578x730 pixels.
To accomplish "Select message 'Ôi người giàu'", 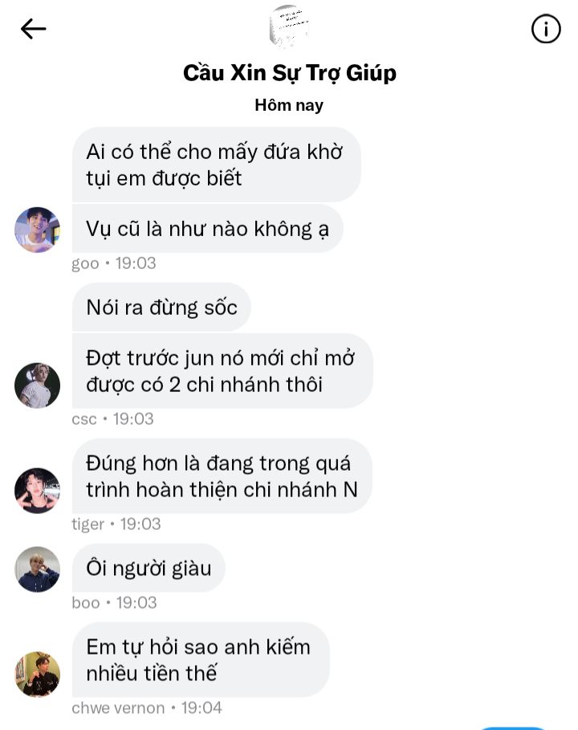I will click(x=149, y=568).
